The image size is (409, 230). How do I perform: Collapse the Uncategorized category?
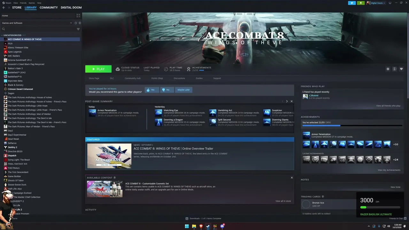(x=2, y=35)
